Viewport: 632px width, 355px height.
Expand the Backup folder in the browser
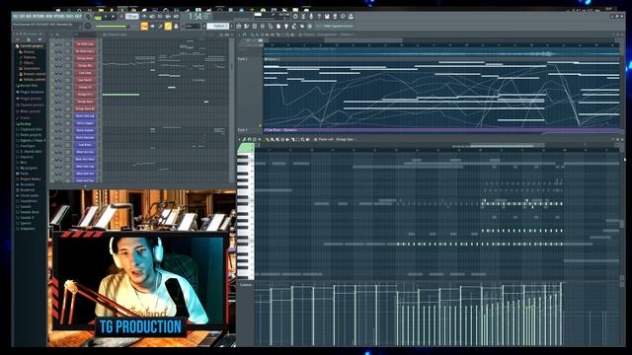click(x=24, y=124)
